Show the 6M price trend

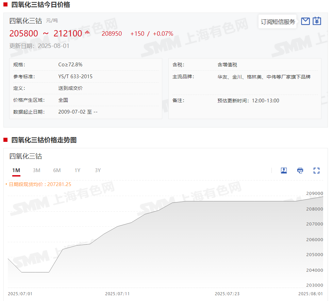point(57,170)
